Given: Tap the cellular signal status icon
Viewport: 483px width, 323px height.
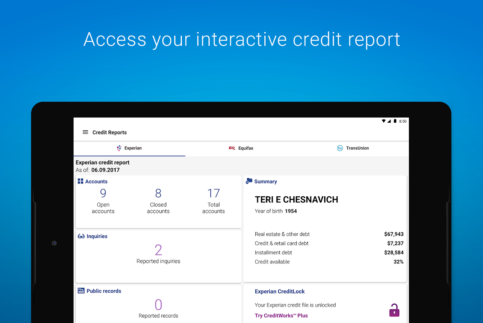Looking at the screenshot, I should click(x=389, y=121).
